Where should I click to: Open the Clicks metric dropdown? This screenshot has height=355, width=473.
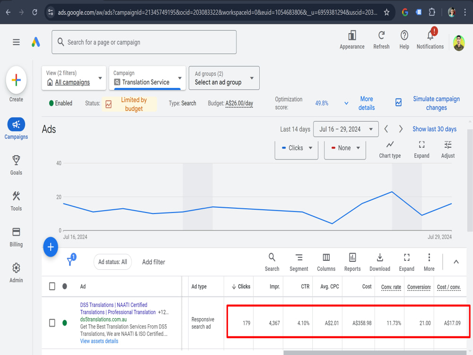click(297, 148)
